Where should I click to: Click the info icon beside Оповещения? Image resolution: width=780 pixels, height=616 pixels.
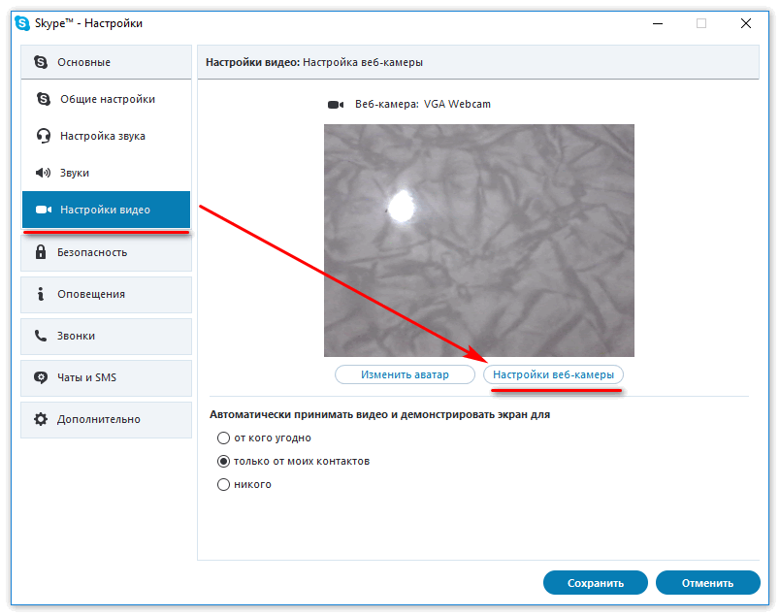(x=41, y=294)
